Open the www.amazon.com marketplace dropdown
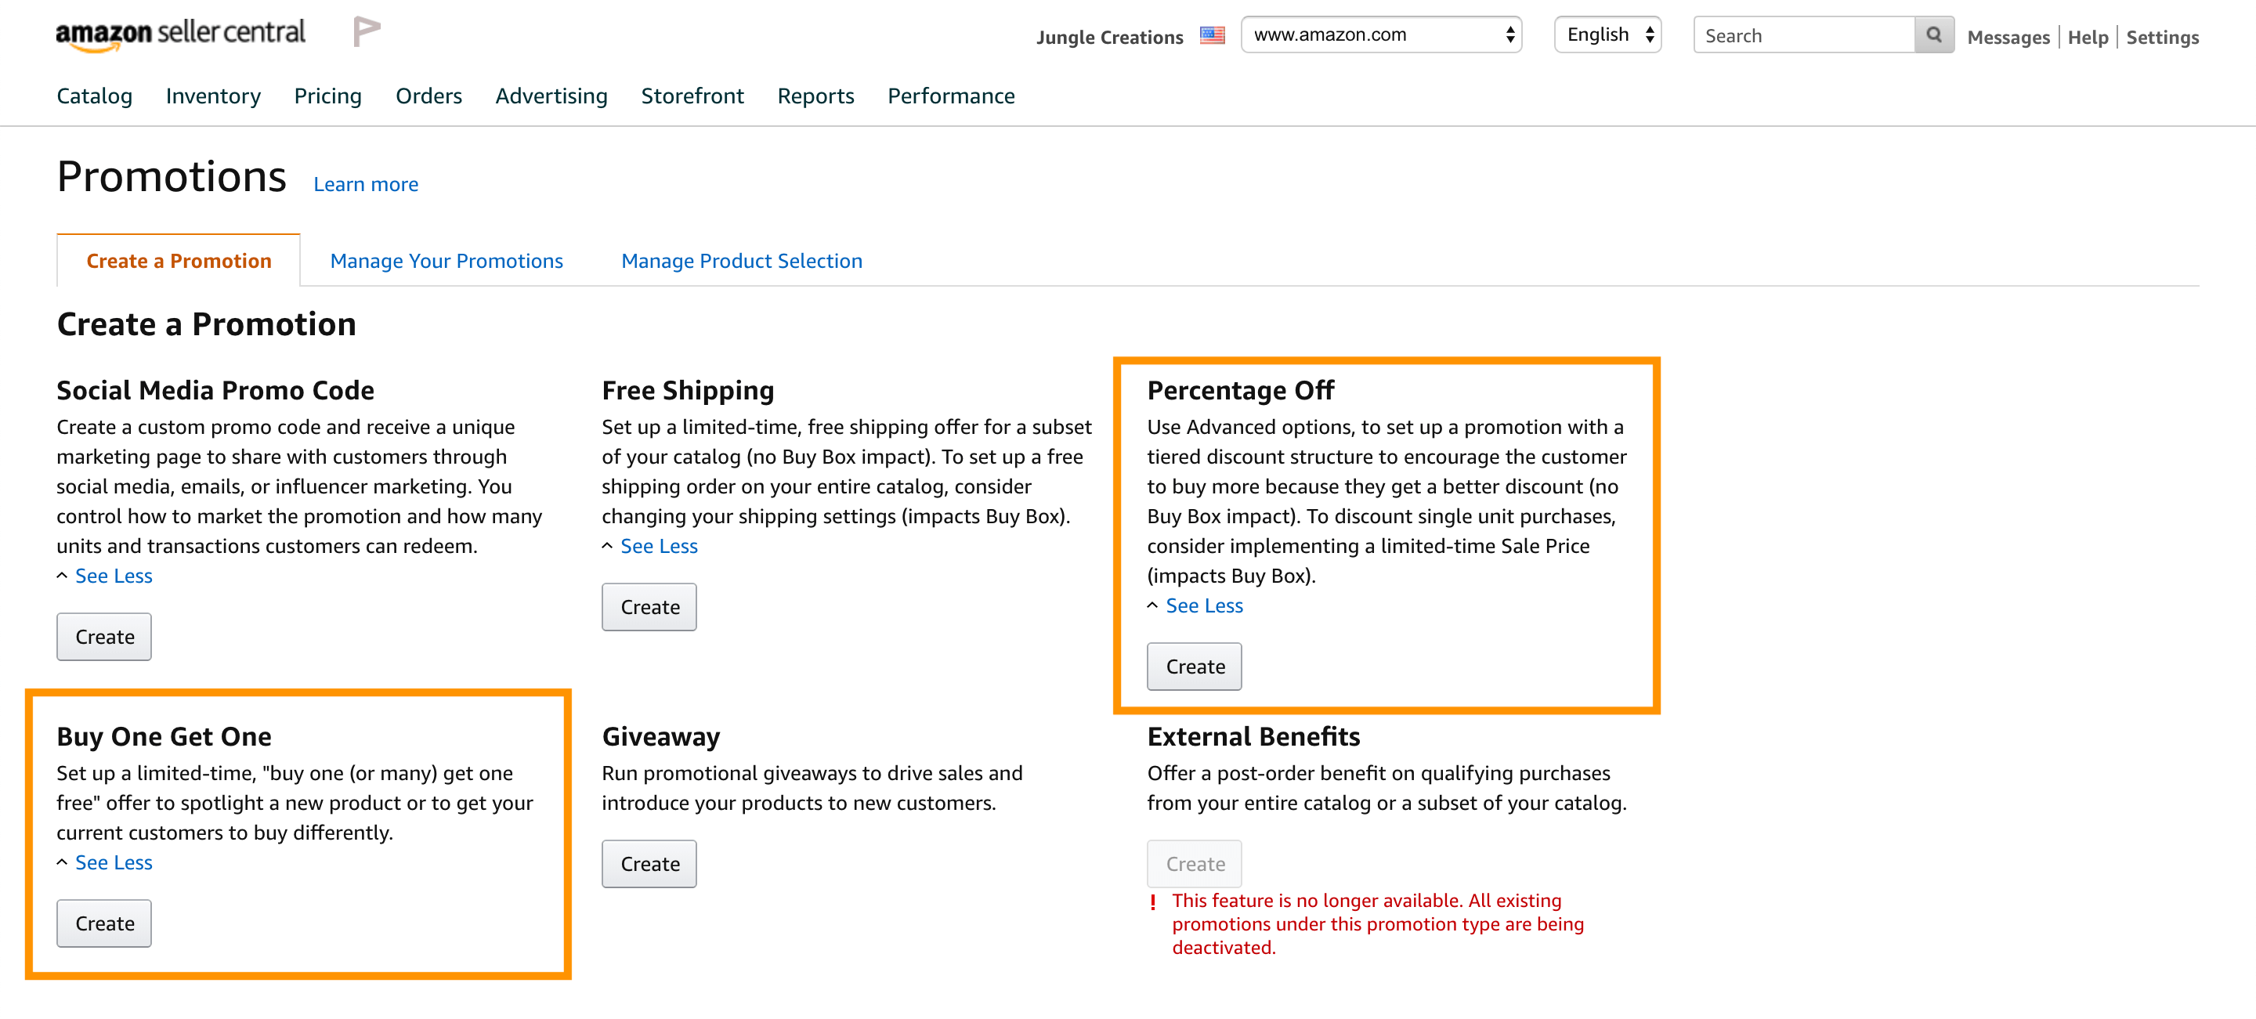The height and width of the screenshot is (1019, 2256). [x=1380, y=35]
